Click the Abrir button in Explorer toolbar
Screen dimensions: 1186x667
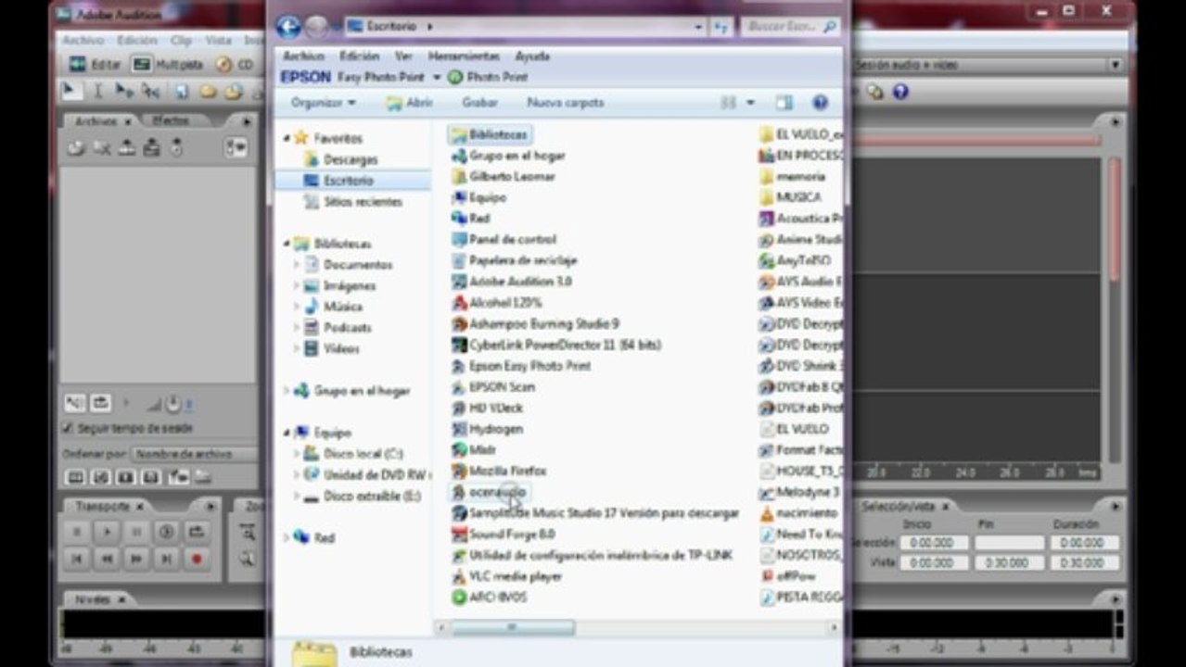tap(410, 103)
